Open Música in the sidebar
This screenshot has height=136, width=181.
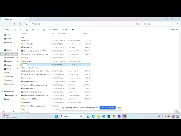pos(7,65)
